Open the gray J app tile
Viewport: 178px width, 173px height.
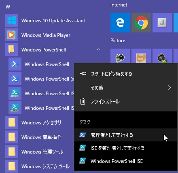pos(162,23)
